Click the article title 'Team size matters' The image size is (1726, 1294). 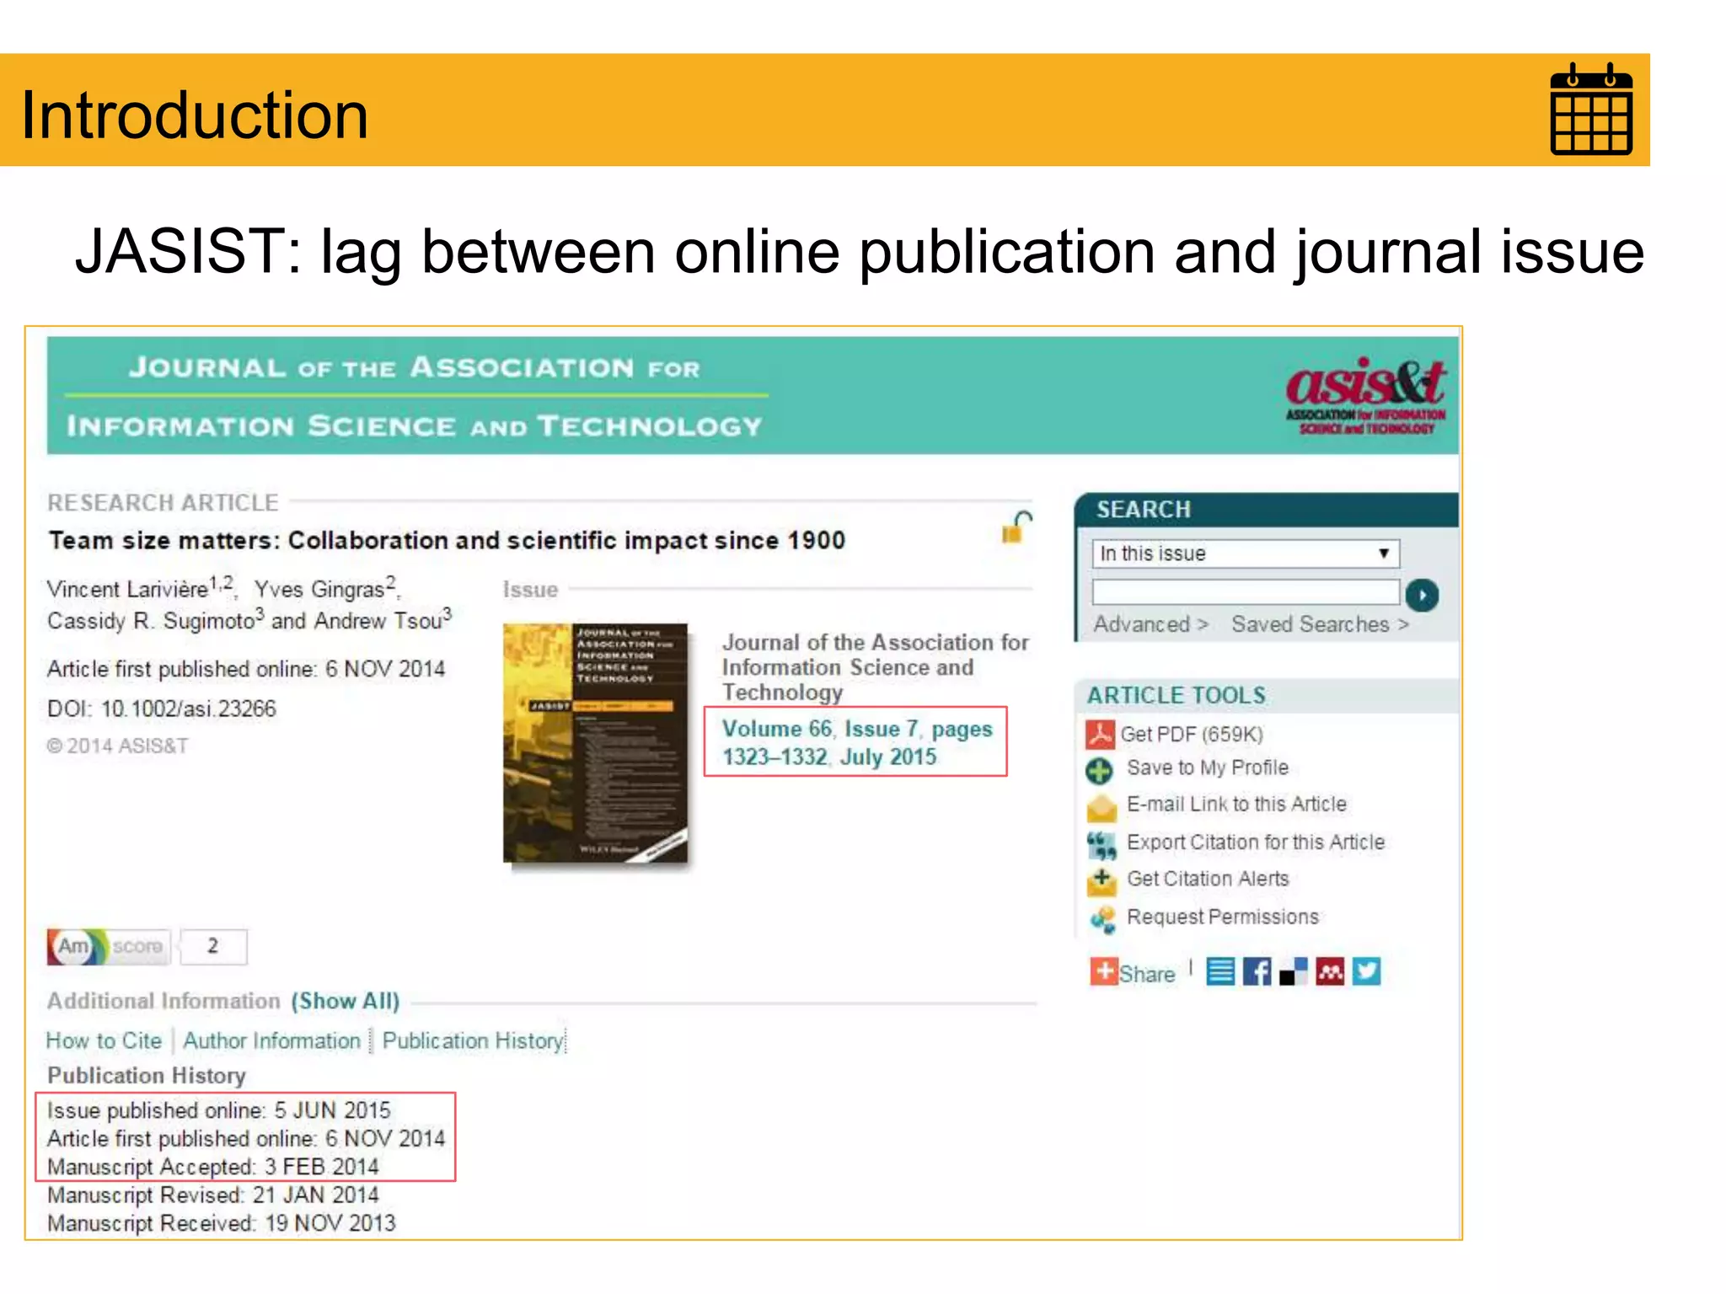(447, 540)
